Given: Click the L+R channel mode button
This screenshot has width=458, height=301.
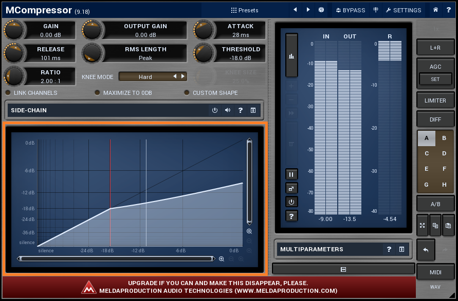Looking at the screenshot, I should click(x=435, y=48).
